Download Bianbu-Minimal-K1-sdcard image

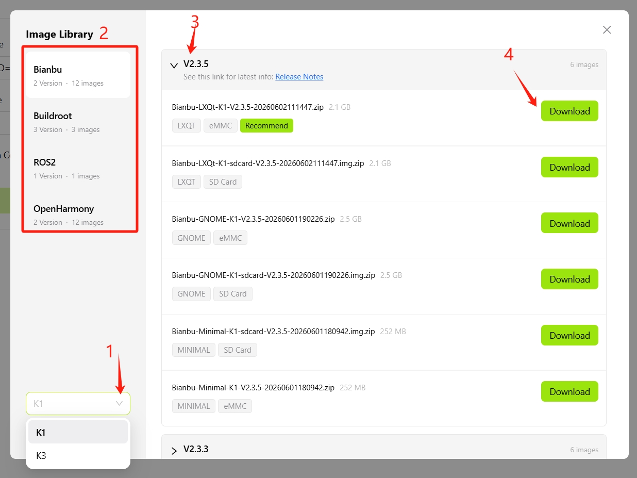pos(569,335)
